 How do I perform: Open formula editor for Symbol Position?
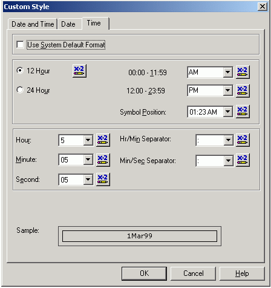click(x=243, y=112)
